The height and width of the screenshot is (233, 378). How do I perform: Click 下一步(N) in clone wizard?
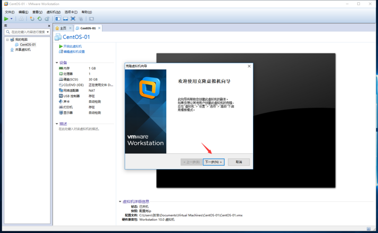[x=214, y=162]
